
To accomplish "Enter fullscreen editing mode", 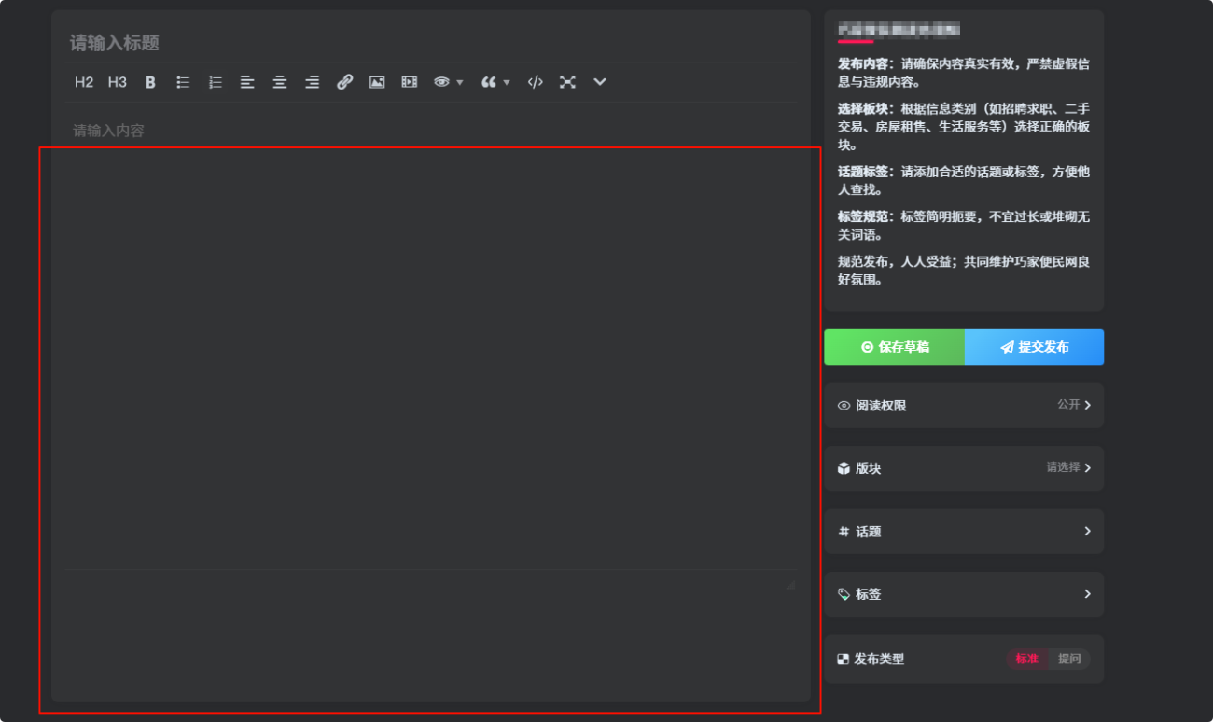I will pos(567,82).
